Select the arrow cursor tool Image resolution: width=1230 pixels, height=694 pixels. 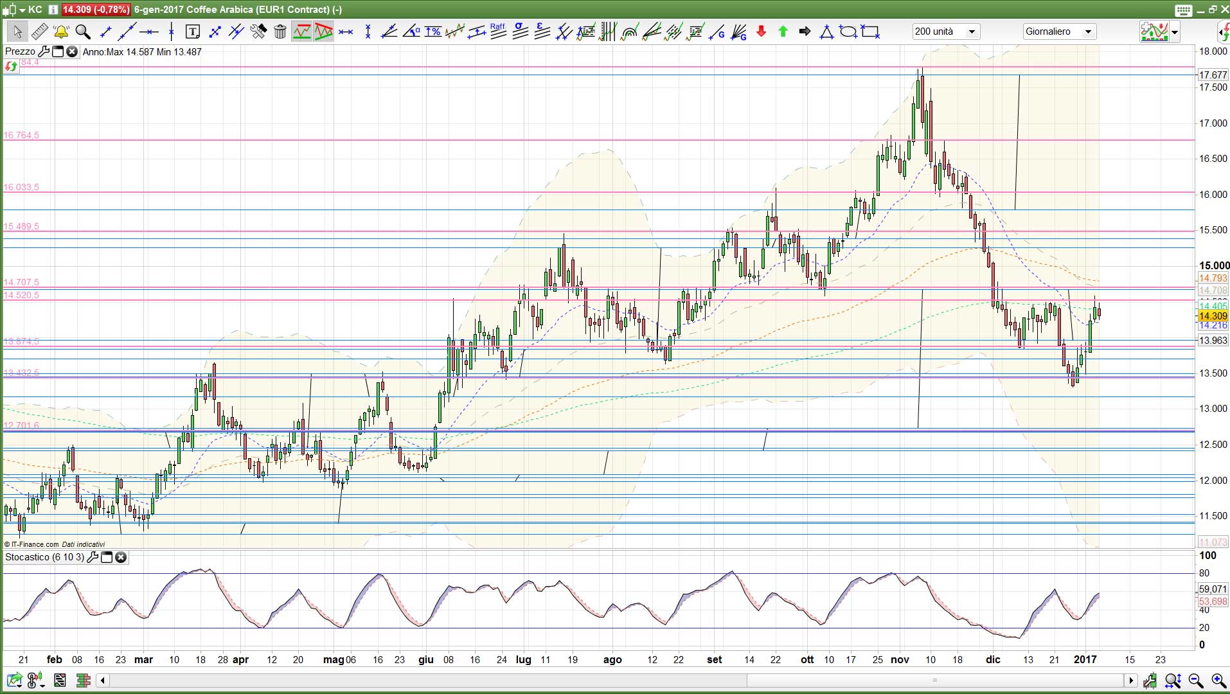coord(17,31)
